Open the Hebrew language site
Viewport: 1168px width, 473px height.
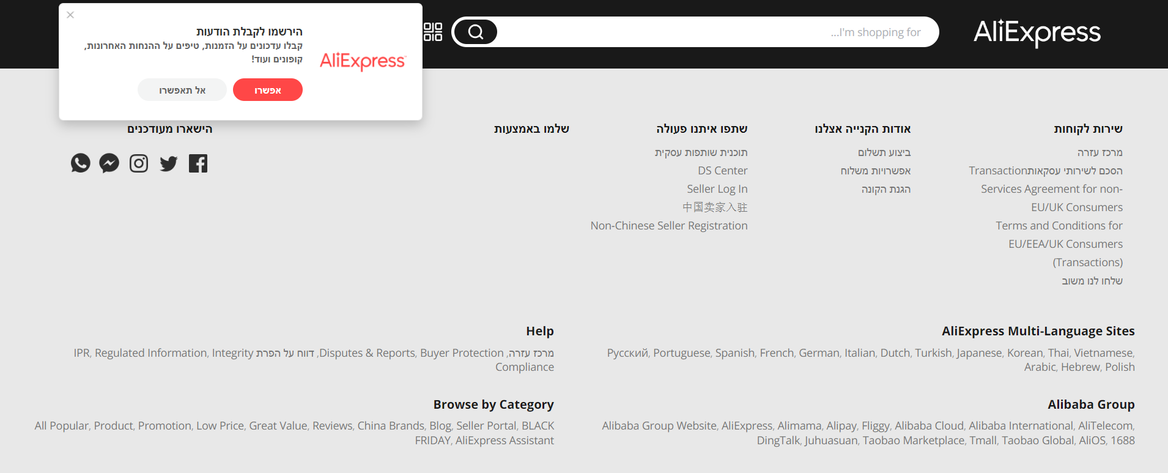coord(1081,367)
